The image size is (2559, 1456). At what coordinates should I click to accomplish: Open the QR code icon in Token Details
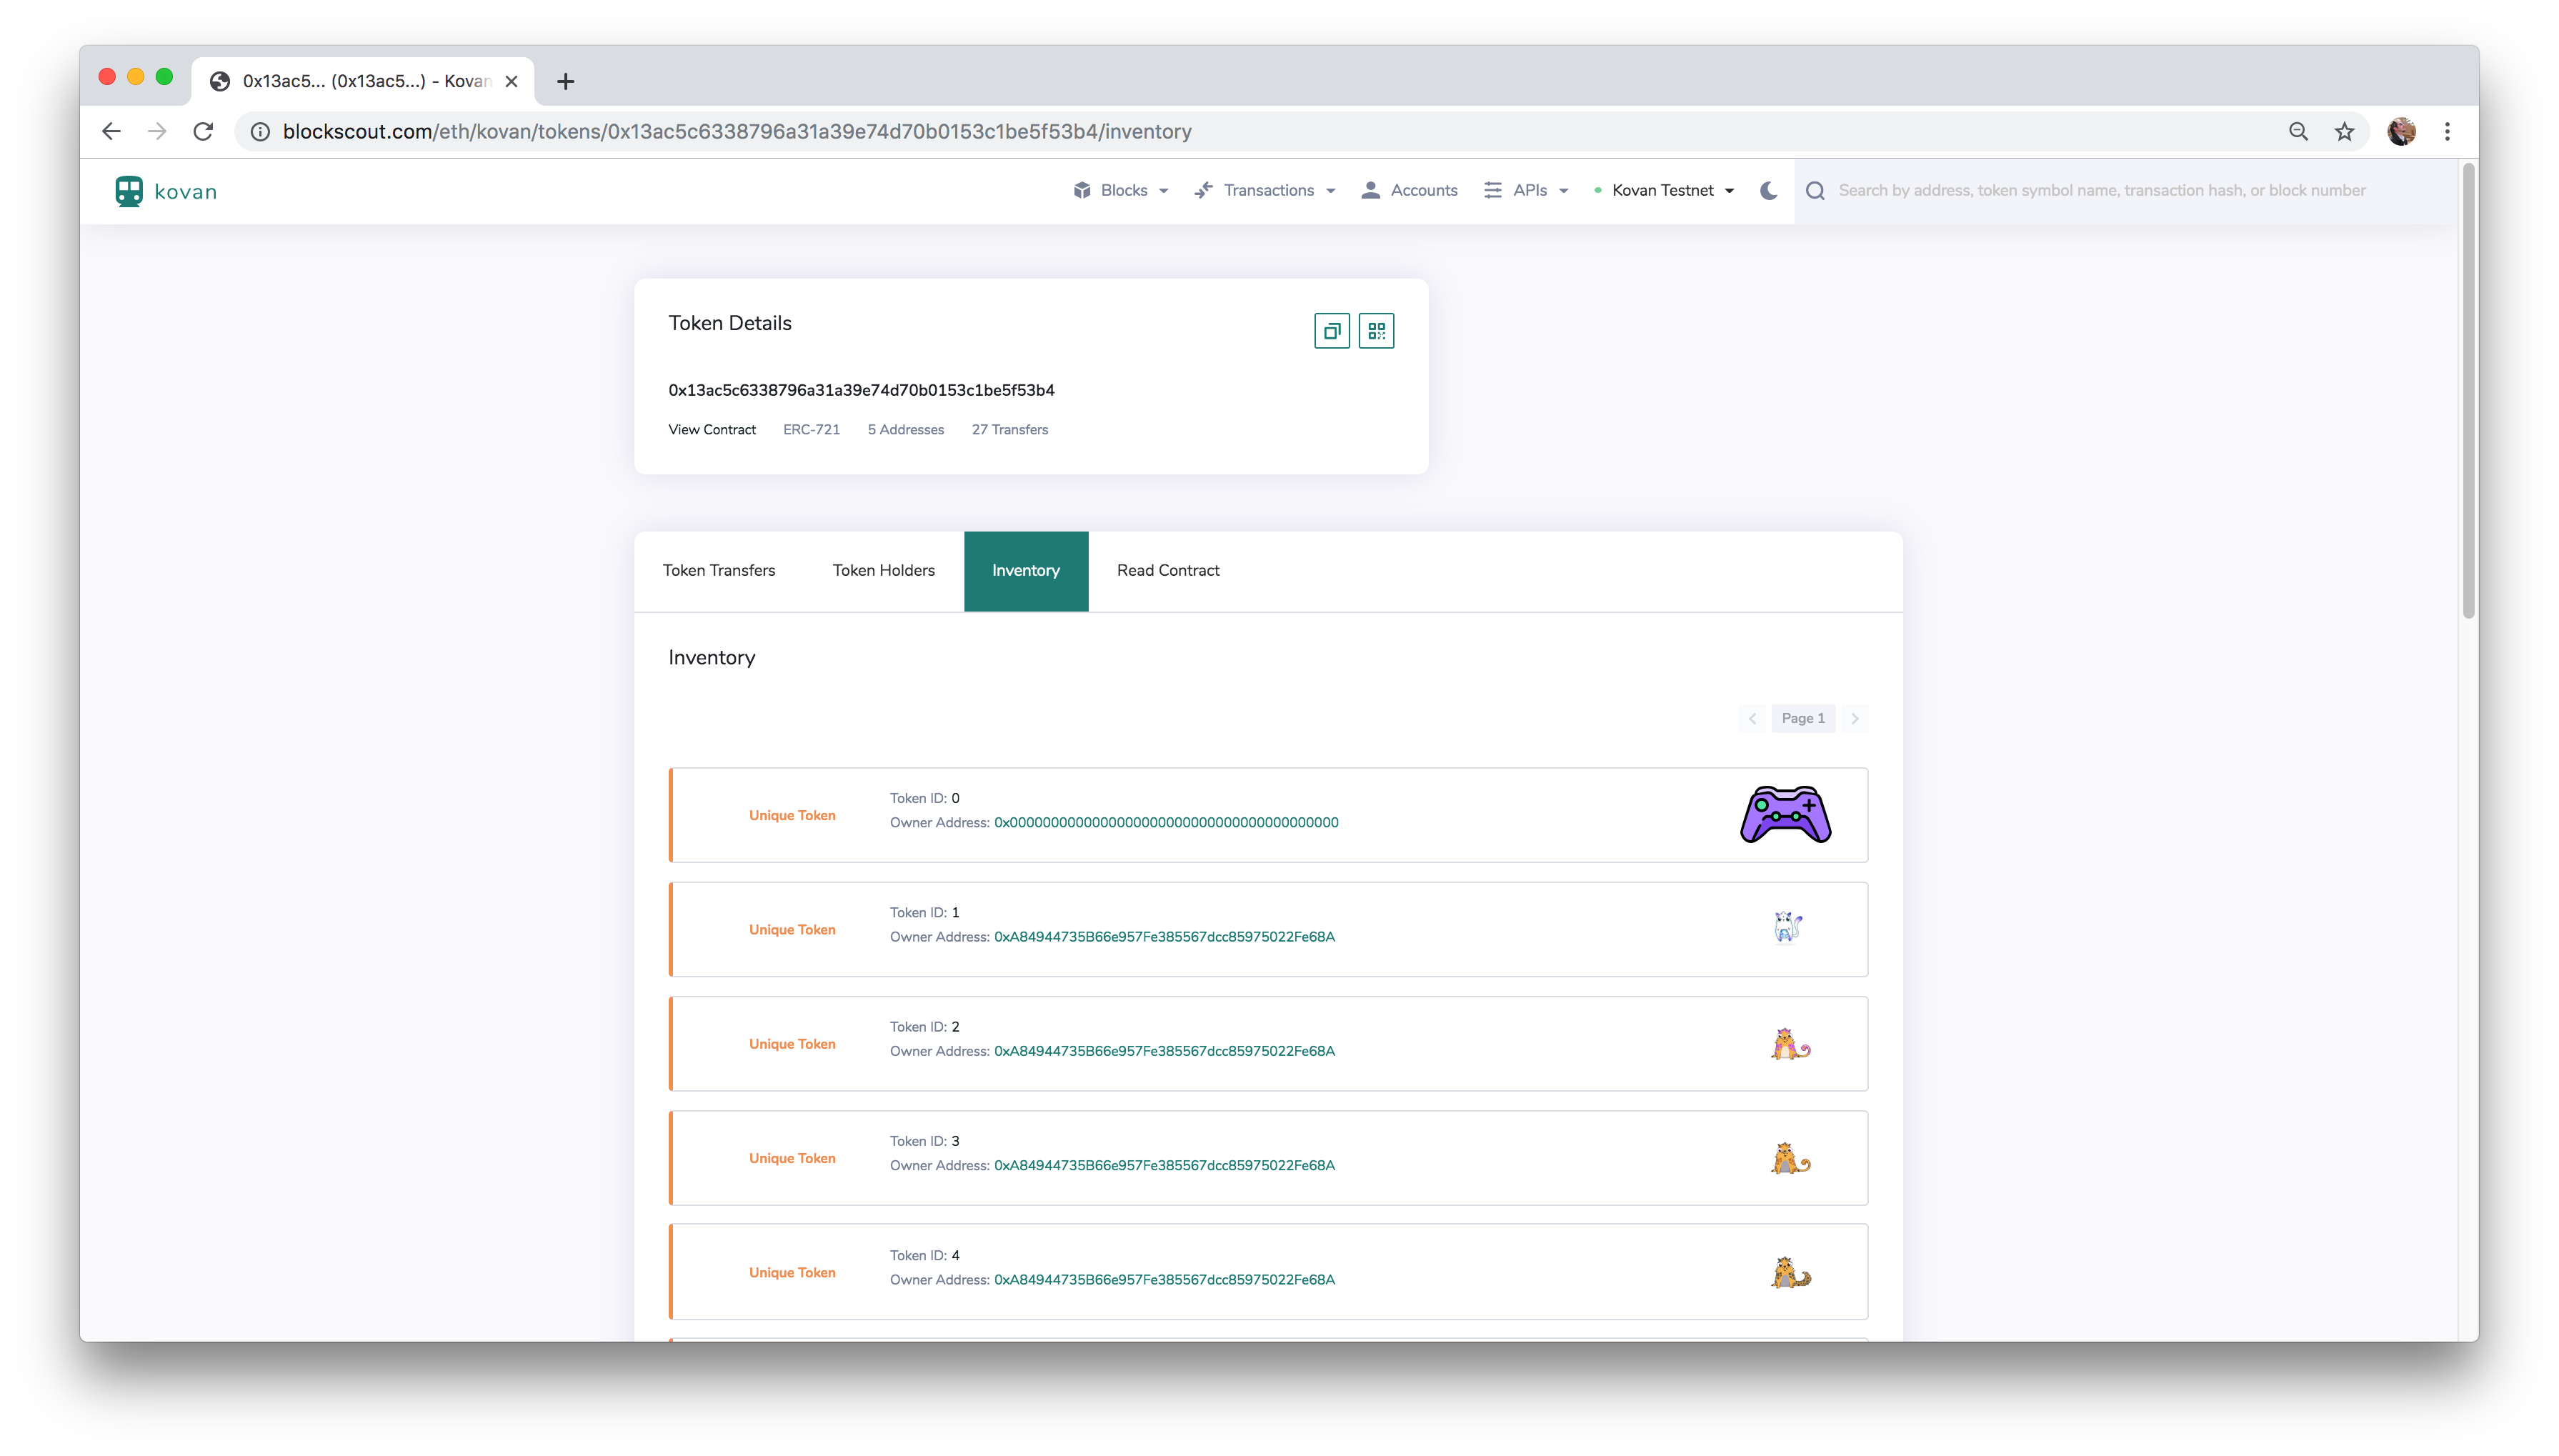point(1376,331)
